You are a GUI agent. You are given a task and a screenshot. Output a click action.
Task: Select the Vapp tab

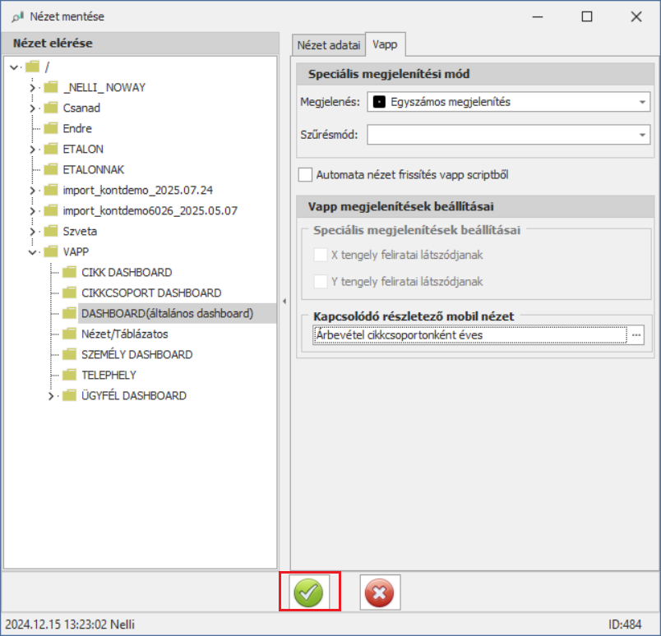(x=385, y=44)
